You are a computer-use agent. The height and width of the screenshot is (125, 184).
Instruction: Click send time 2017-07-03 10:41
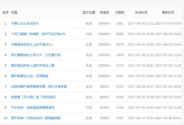click(141, 65)
